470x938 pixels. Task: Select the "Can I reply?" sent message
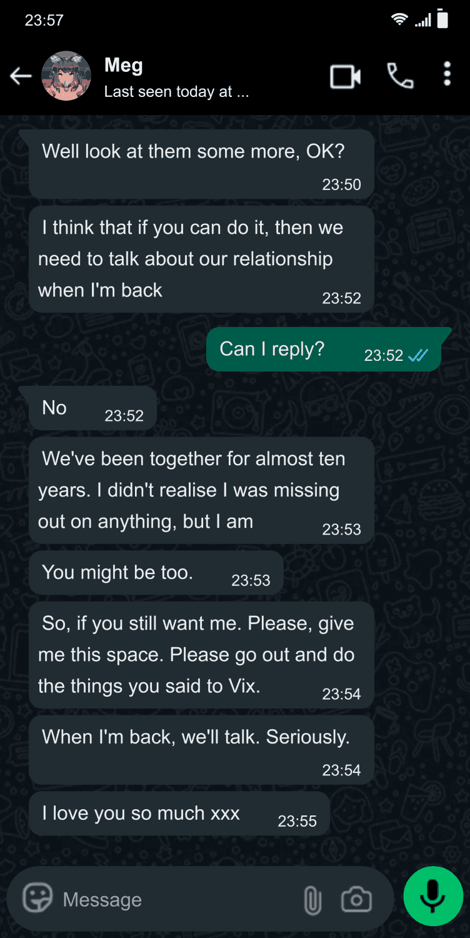coord(272,349)
